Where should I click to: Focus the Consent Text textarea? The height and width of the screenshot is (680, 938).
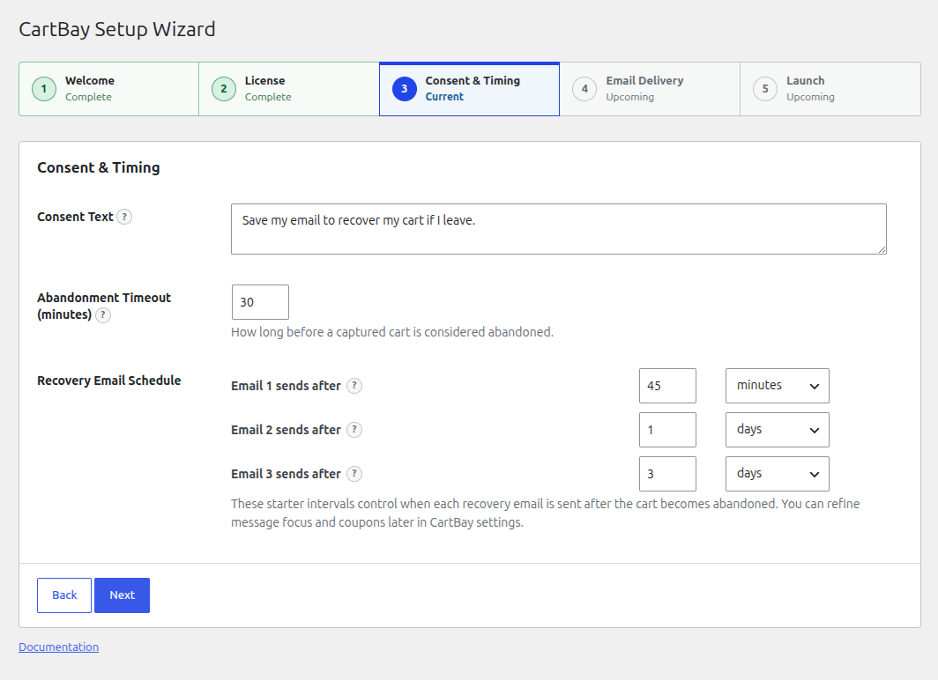[x=559, y=229]
